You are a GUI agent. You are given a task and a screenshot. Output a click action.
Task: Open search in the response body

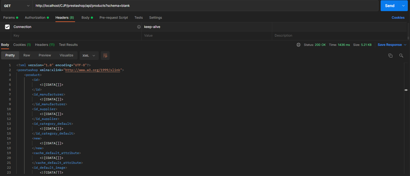[401, 55]
